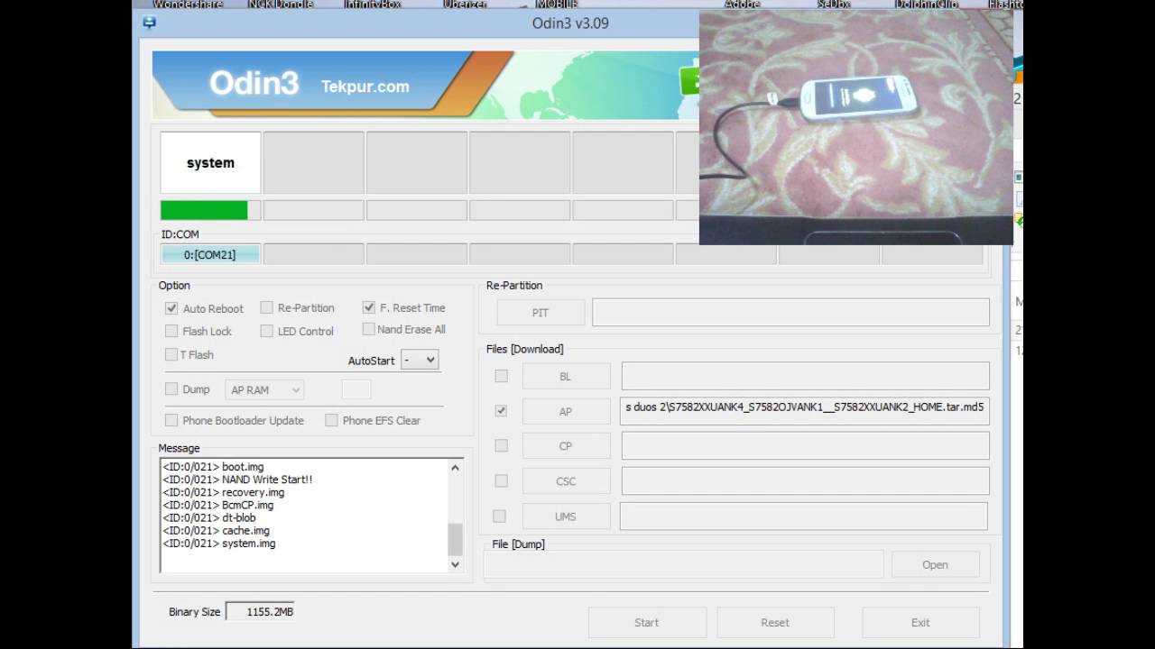Open the AutoStart dropdown

(x=420, y=360)
